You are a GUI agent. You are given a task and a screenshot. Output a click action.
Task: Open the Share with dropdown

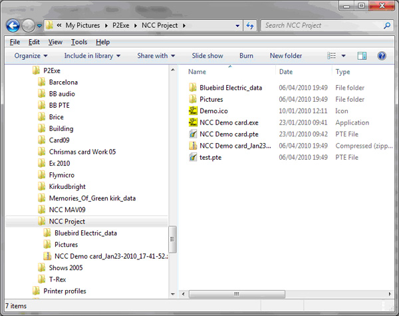point(156,56)
